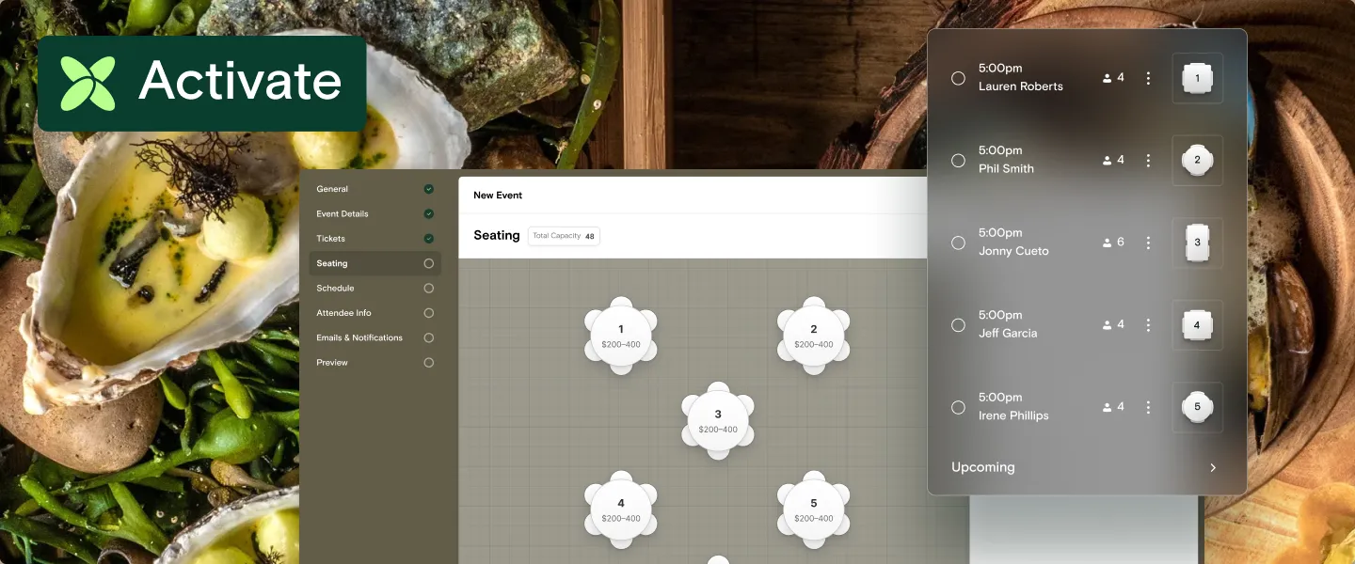
Task: Select Jonny Cueto reservation radio button
Action: pos(958,243)
